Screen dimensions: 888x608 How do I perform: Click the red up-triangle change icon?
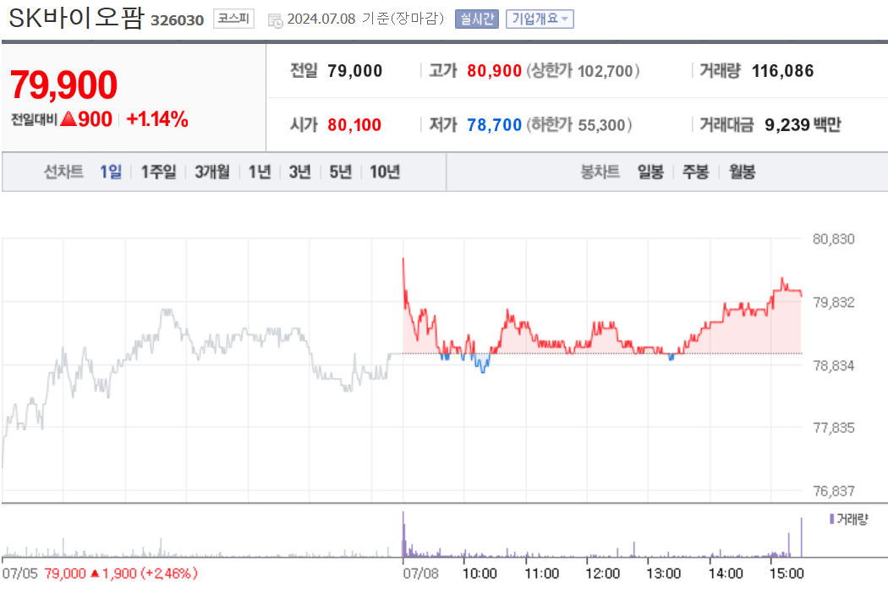[x=68, y=119]
